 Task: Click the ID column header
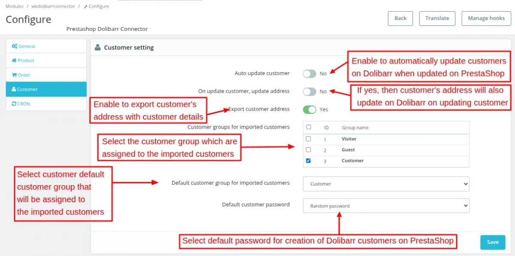(326, 128)
